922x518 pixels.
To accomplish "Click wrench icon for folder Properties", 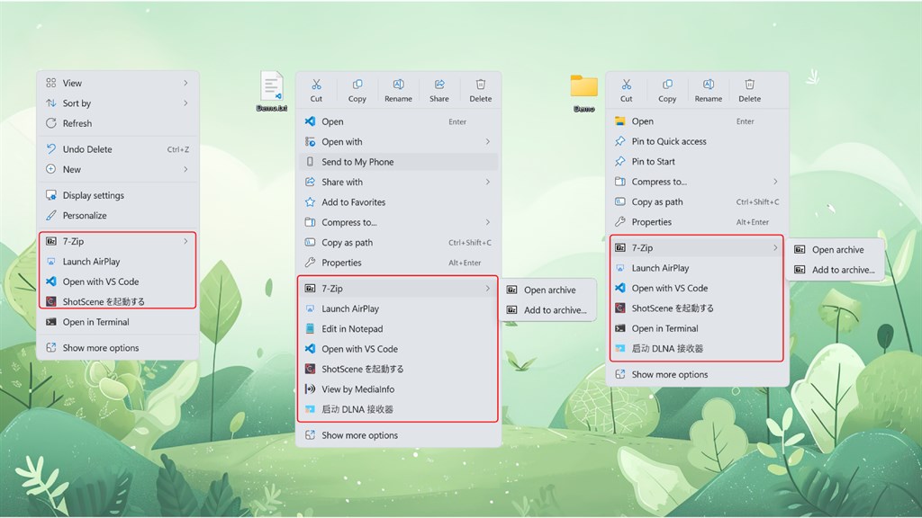I will point(619,222).
